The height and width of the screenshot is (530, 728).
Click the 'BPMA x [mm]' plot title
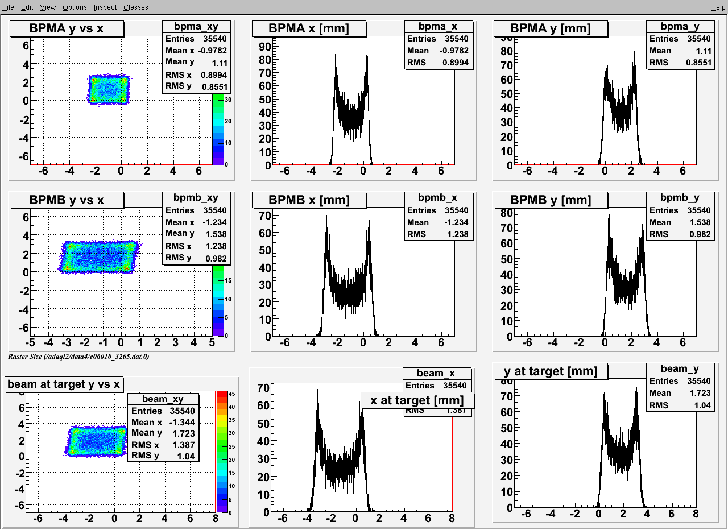[x=309, y=28]
